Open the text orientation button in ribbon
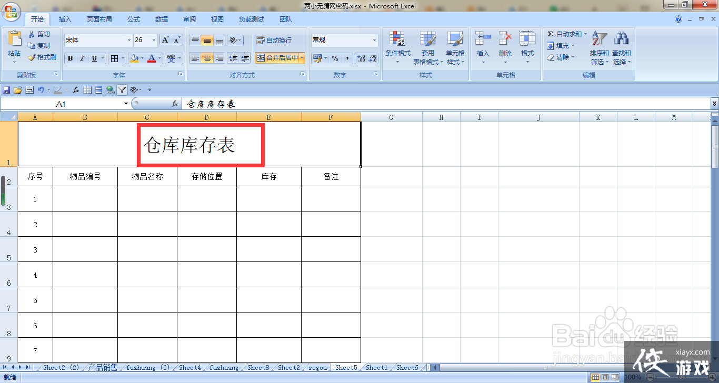This screenshot has width=719, height=383. [x=235, y=40]
